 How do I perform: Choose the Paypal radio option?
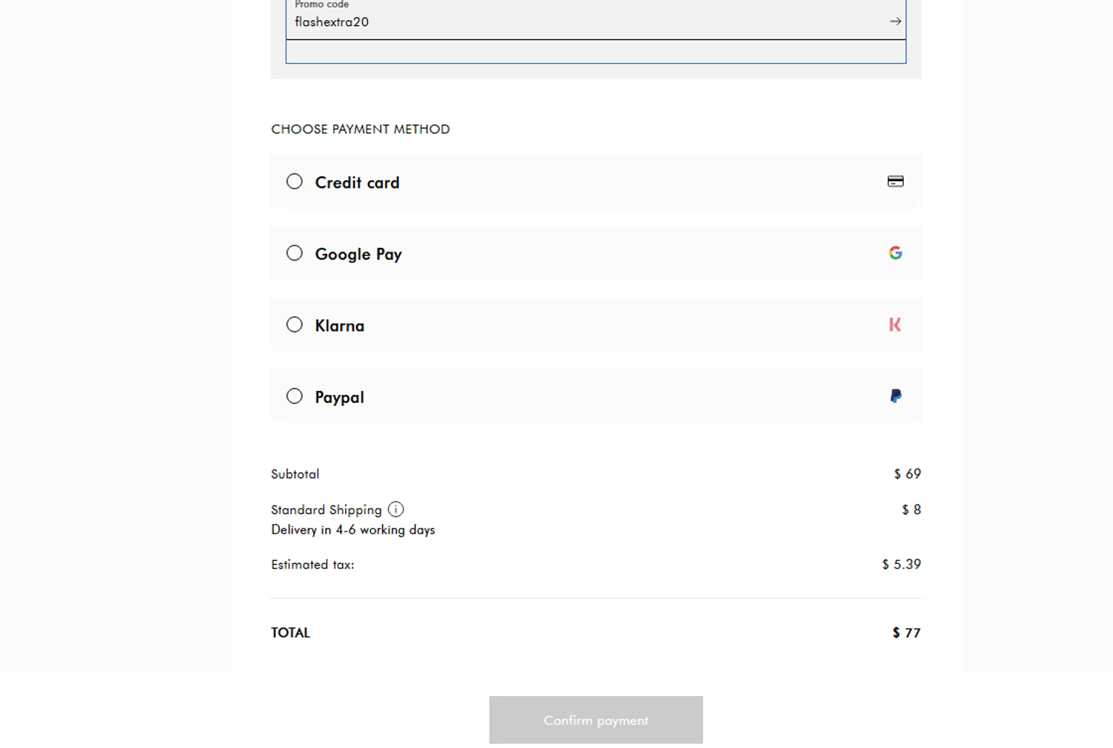click(295, 396)
